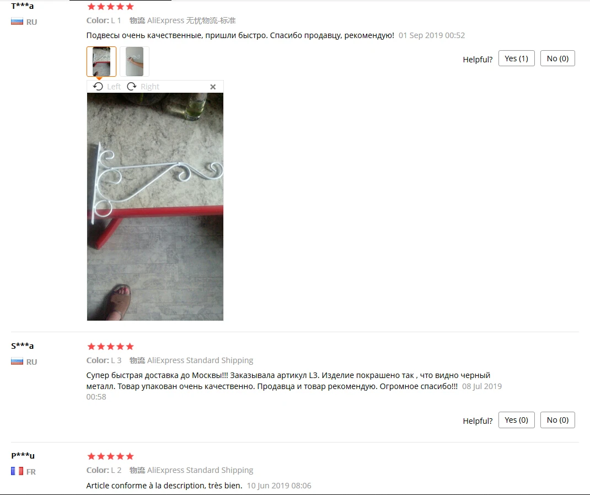Viewport: 590px width, 495px height.
Task: Vote No (0) on S***a's review
Action: [x=557, y=420]
